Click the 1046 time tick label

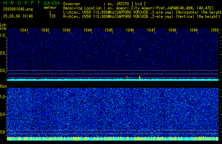pos(130,30)
